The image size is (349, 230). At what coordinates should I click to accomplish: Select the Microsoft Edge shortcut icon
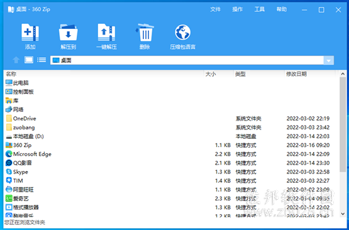(9, 154)
